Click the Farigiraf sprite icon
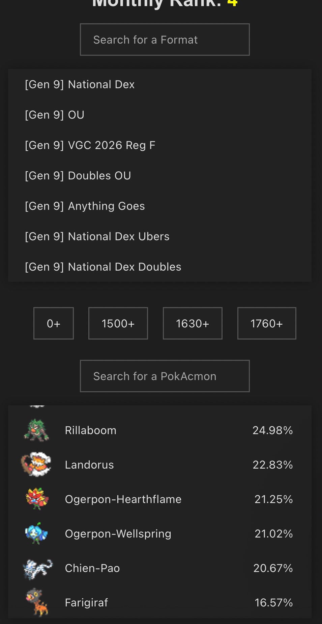This screenshot has height=624, width=322. pyautogui.click(x=37, y=602)
